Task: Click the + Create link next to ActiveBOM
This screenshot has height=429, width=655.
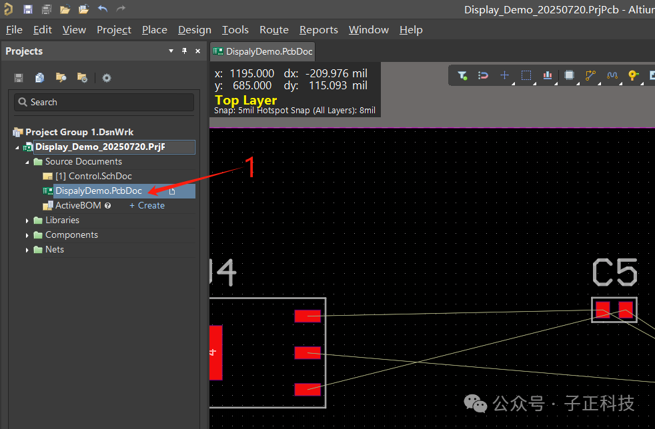Action: point(147,205)
